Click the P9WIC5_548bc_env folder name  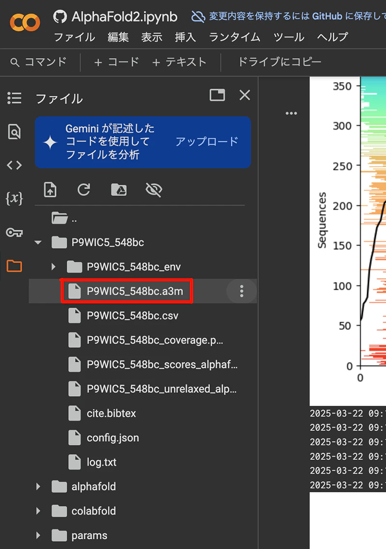[134, 267]
